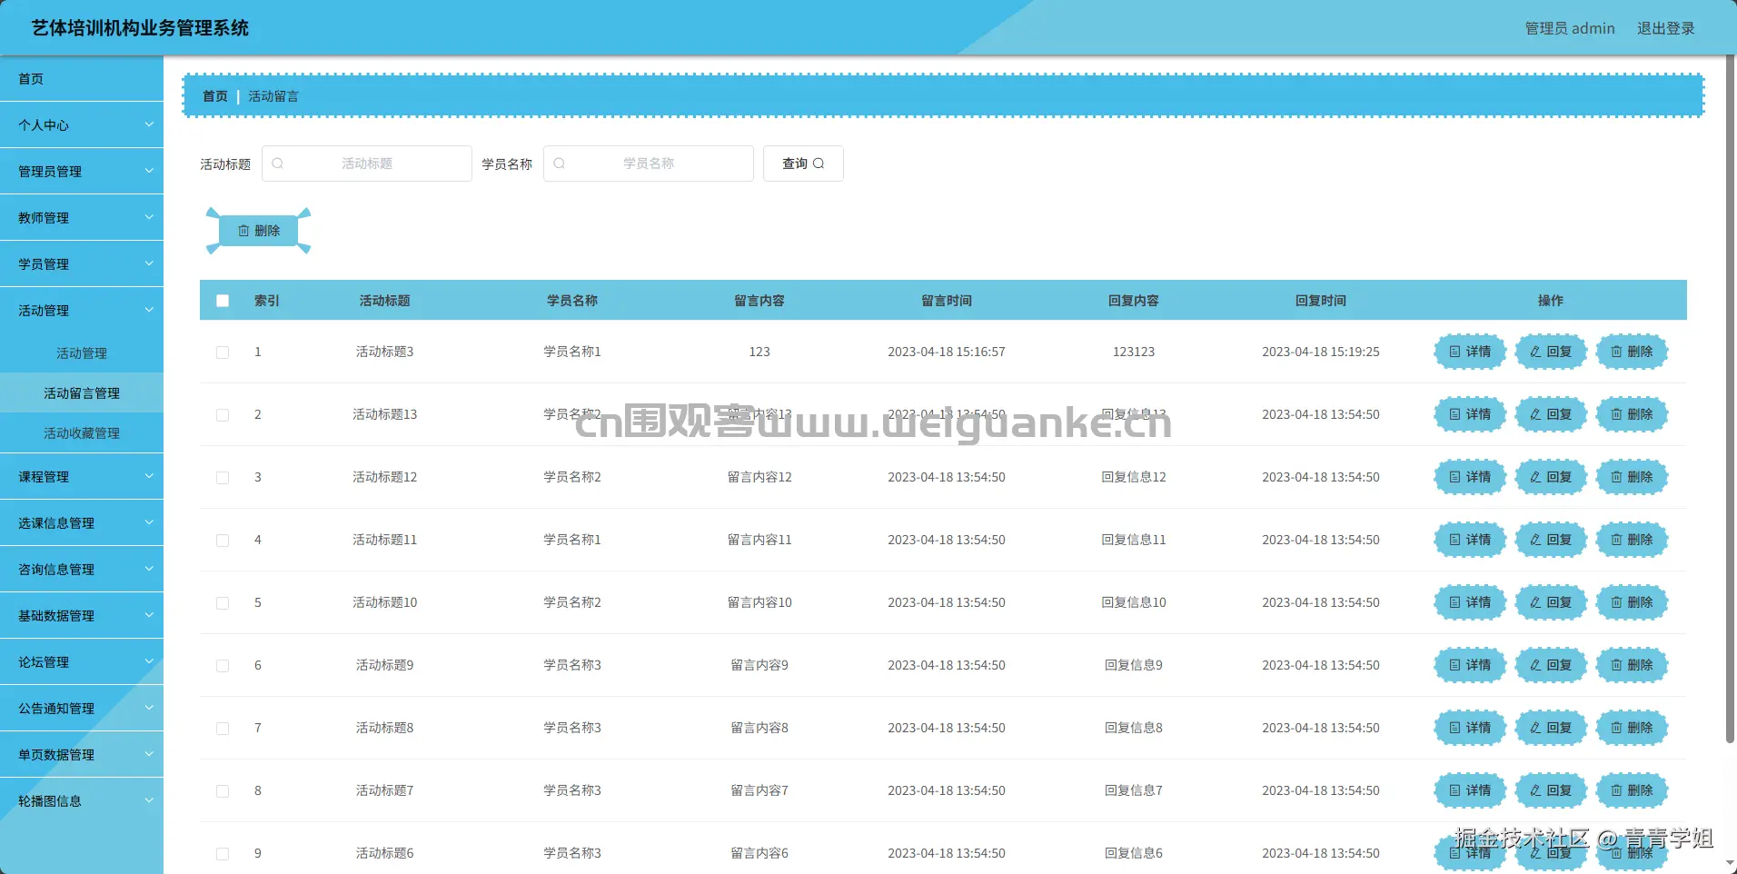This screenshot has height=874, width=1737.
Task: Check the box for row index 8
Action: [223, 791]
